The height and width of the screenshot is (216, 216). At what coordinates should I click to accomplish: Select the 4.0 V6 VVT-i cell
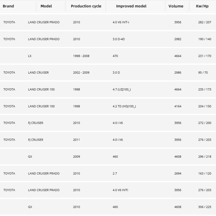121,22
